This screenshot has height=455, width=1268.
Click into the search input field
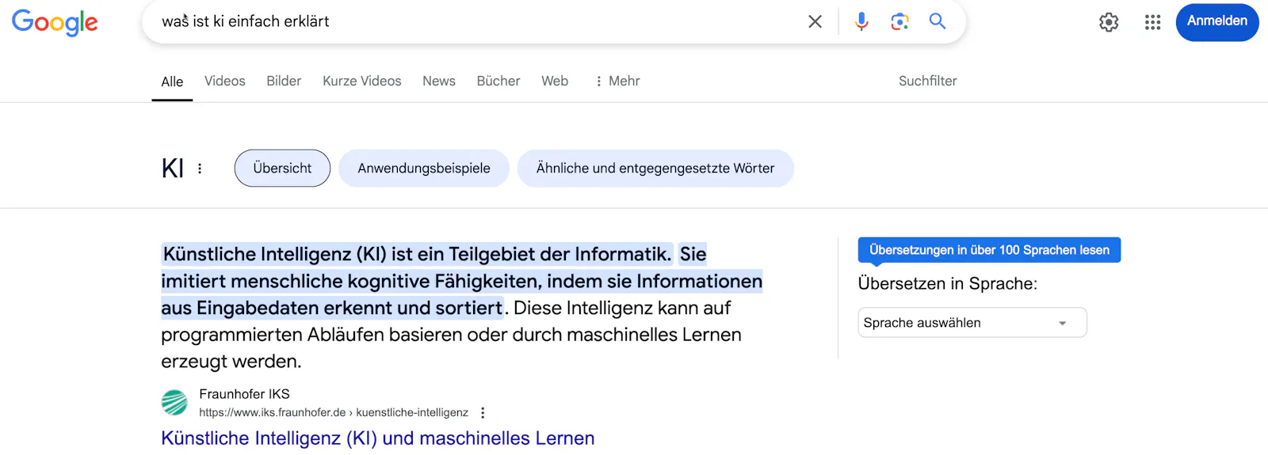[x=475, y=22]
